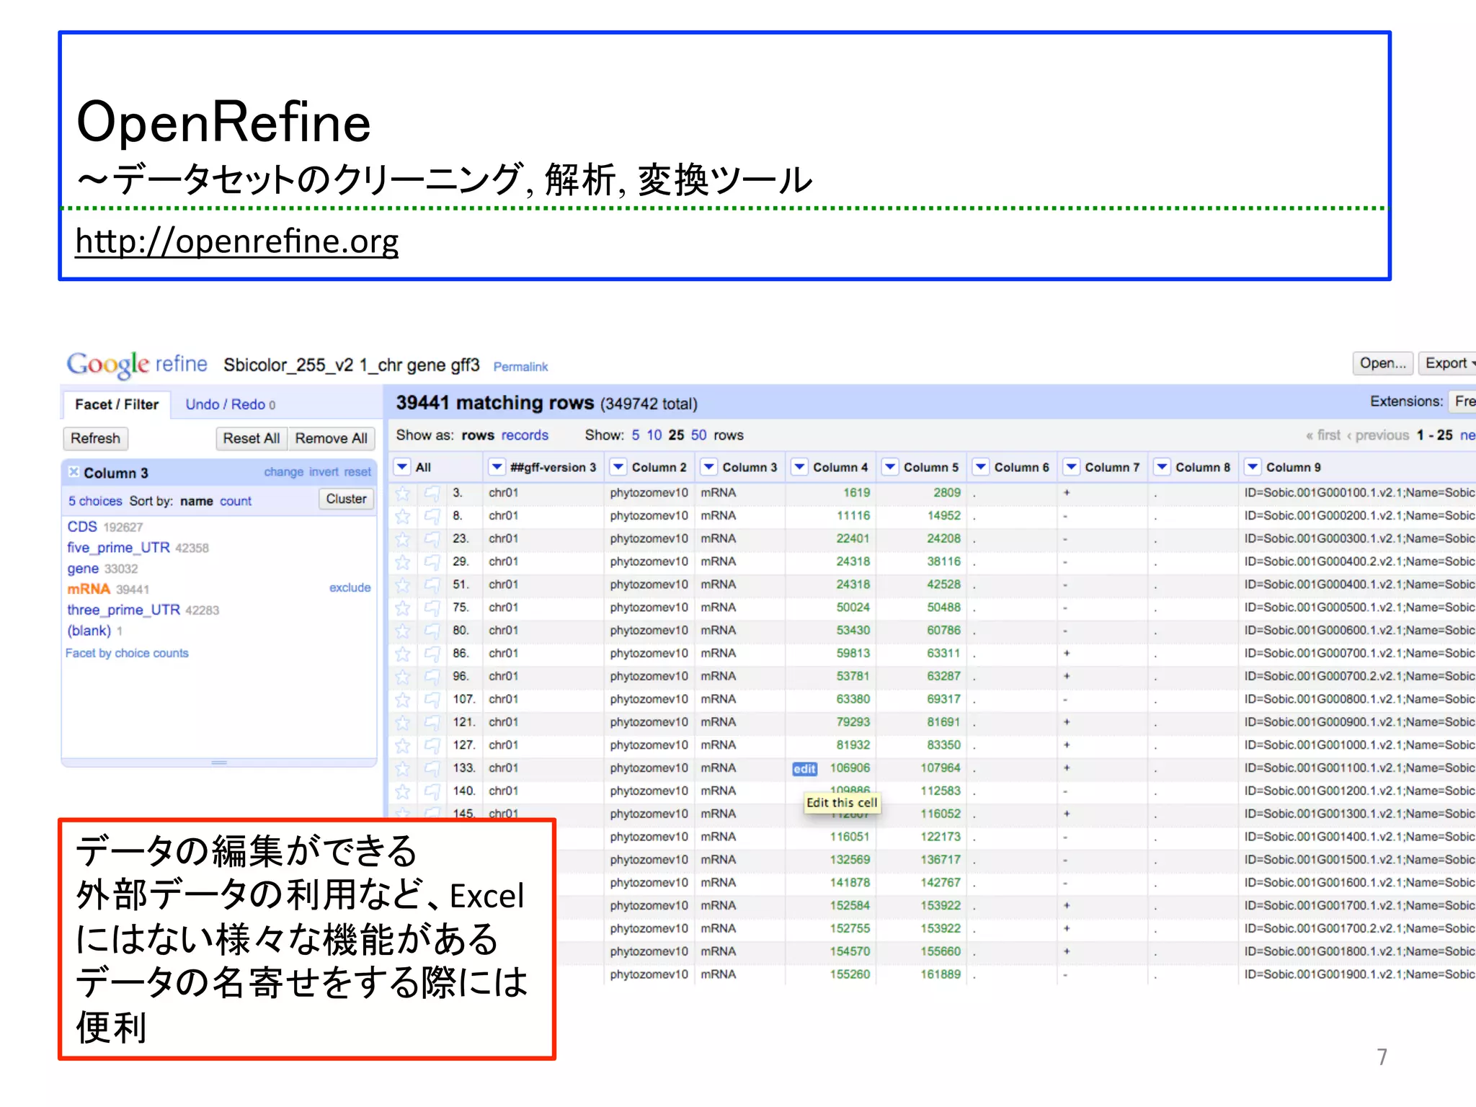Image resolution: width=1476 pixels, height=1107 pixels.
Task: Click the Reset All facets button
Action: pyautogui.click(x=252, y=438)
